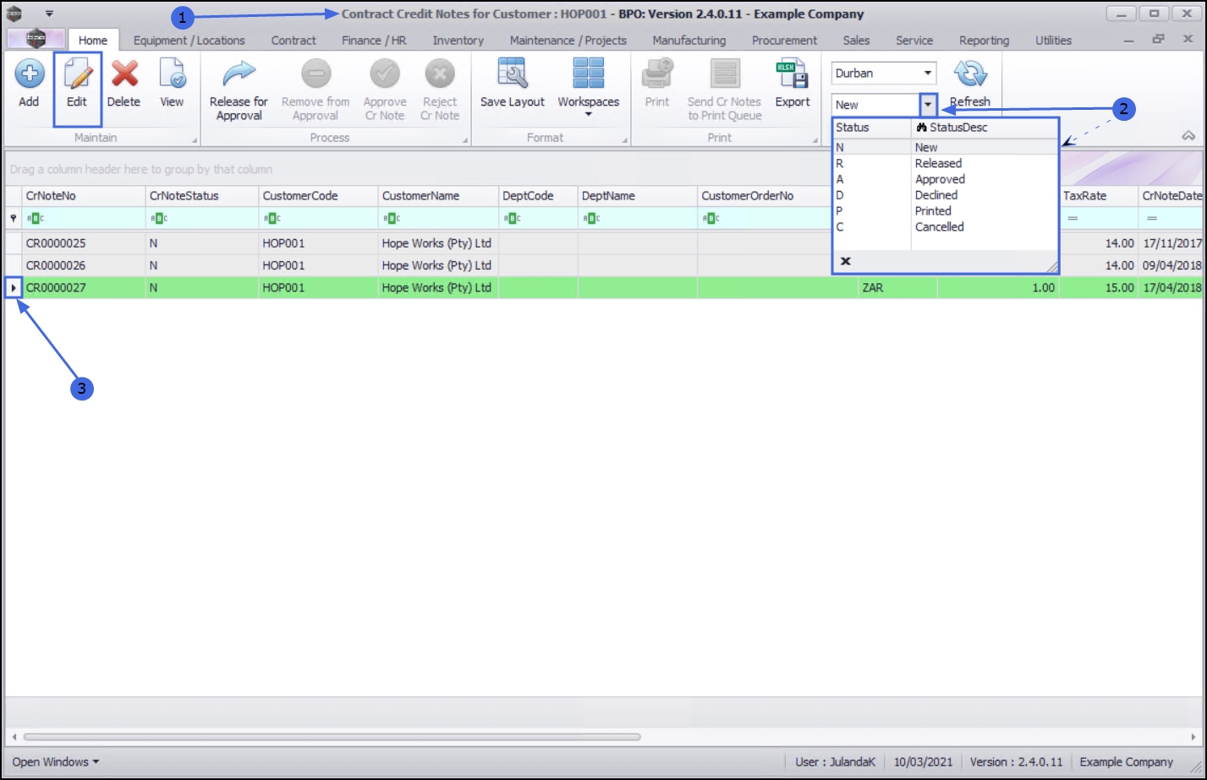
Task: Open the Procurement tab
Action: (x=785, y=40)
